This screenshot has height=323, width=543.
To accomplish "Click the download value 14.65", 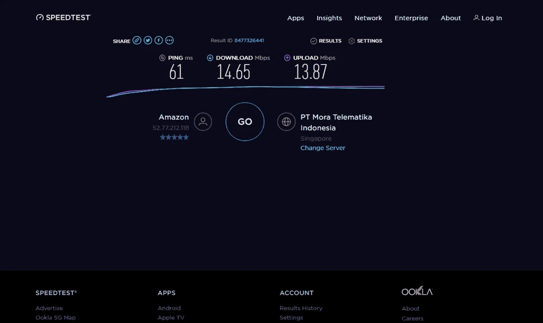I will click(233, 72).
